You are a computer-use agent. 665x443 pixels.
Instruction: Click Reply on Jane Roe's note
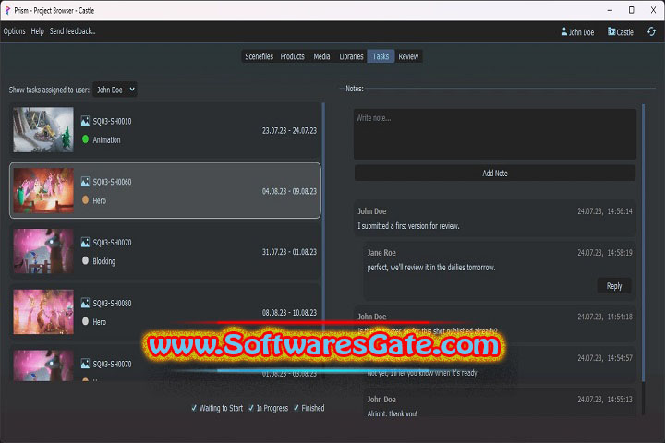point(613,286)
